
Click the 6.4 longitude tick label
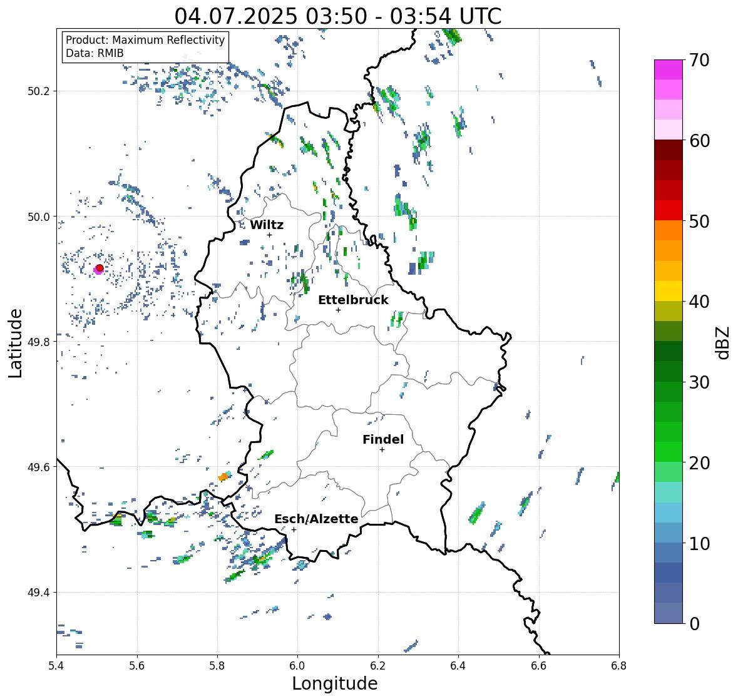pyautogui.click(x=458, y=665)
